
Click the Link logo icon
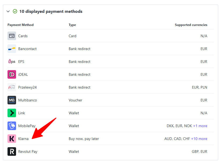coord(12,113)
